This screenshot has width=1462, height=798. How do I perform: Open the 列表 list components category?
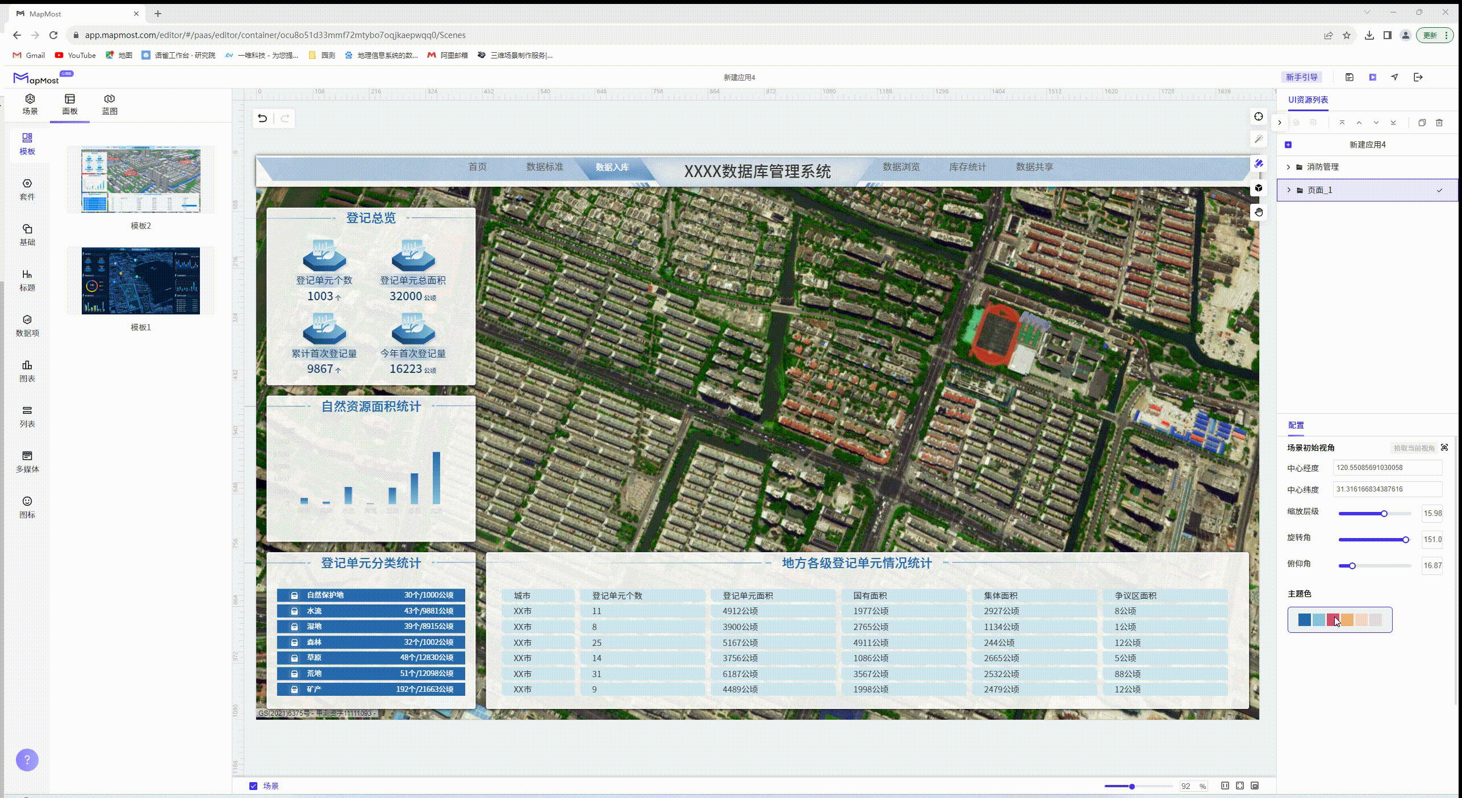(x=27, y=417)
